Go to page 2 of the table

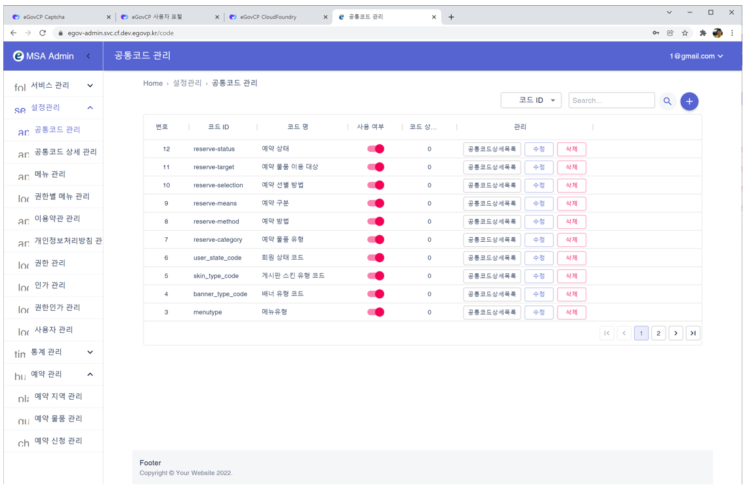pos(658,333)
